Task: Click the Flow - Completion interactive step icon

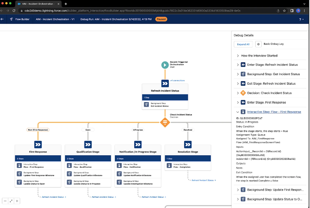Action: coord(169,165)
